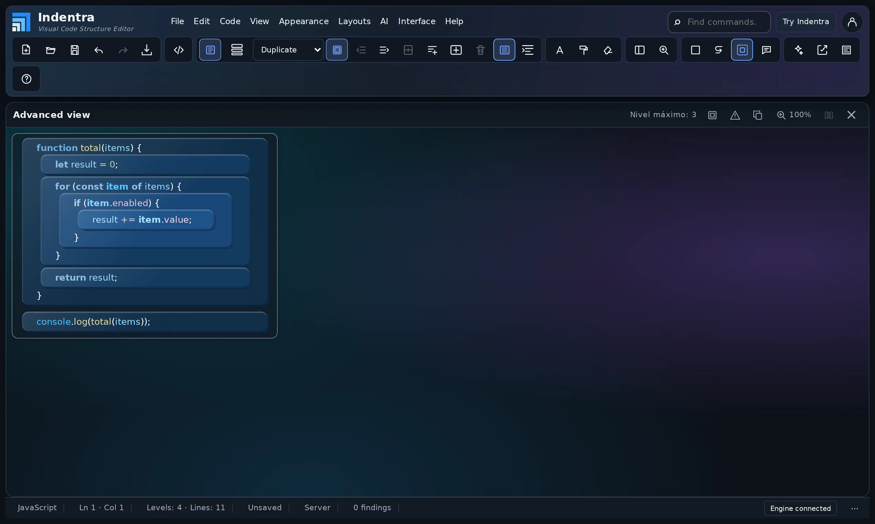The height and width of the screenshot is (524, 875).
Task: Select the paint roller format icon
Action: (x=584, y=50)
